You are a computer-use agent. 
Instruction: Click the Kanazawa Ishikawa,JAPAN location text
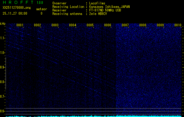coord(110,6)
